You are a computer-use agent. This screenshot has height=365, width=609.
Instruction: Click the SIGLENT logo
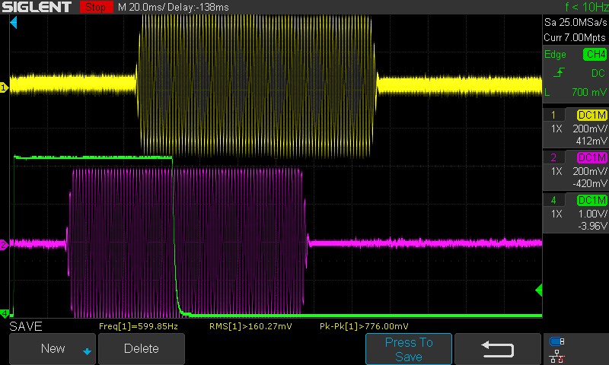[x=37, y=7]
